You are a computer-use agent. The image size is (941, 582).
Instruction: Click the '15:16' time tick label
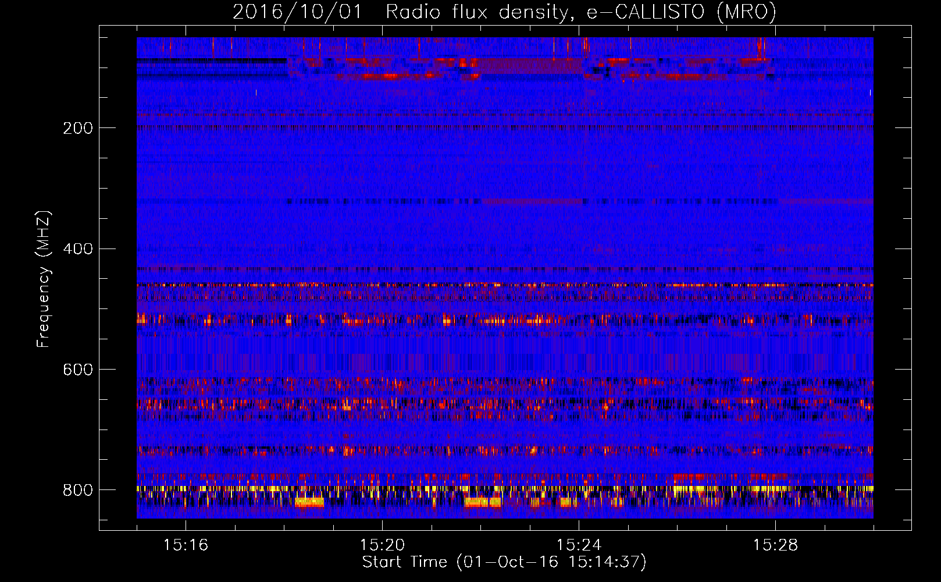click(x=186, y=545)
